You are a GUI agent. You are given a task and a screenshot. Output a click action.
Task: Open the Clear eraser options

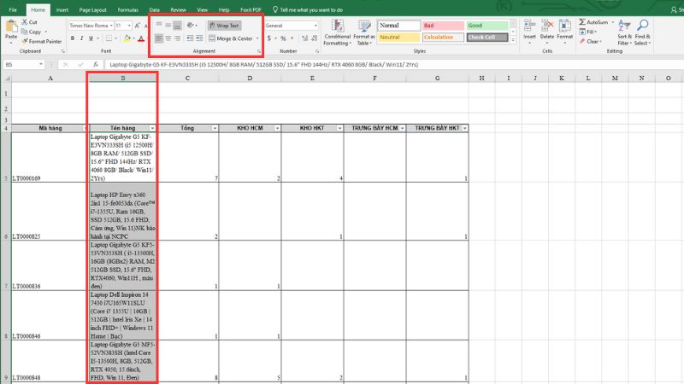click(591, 41)
